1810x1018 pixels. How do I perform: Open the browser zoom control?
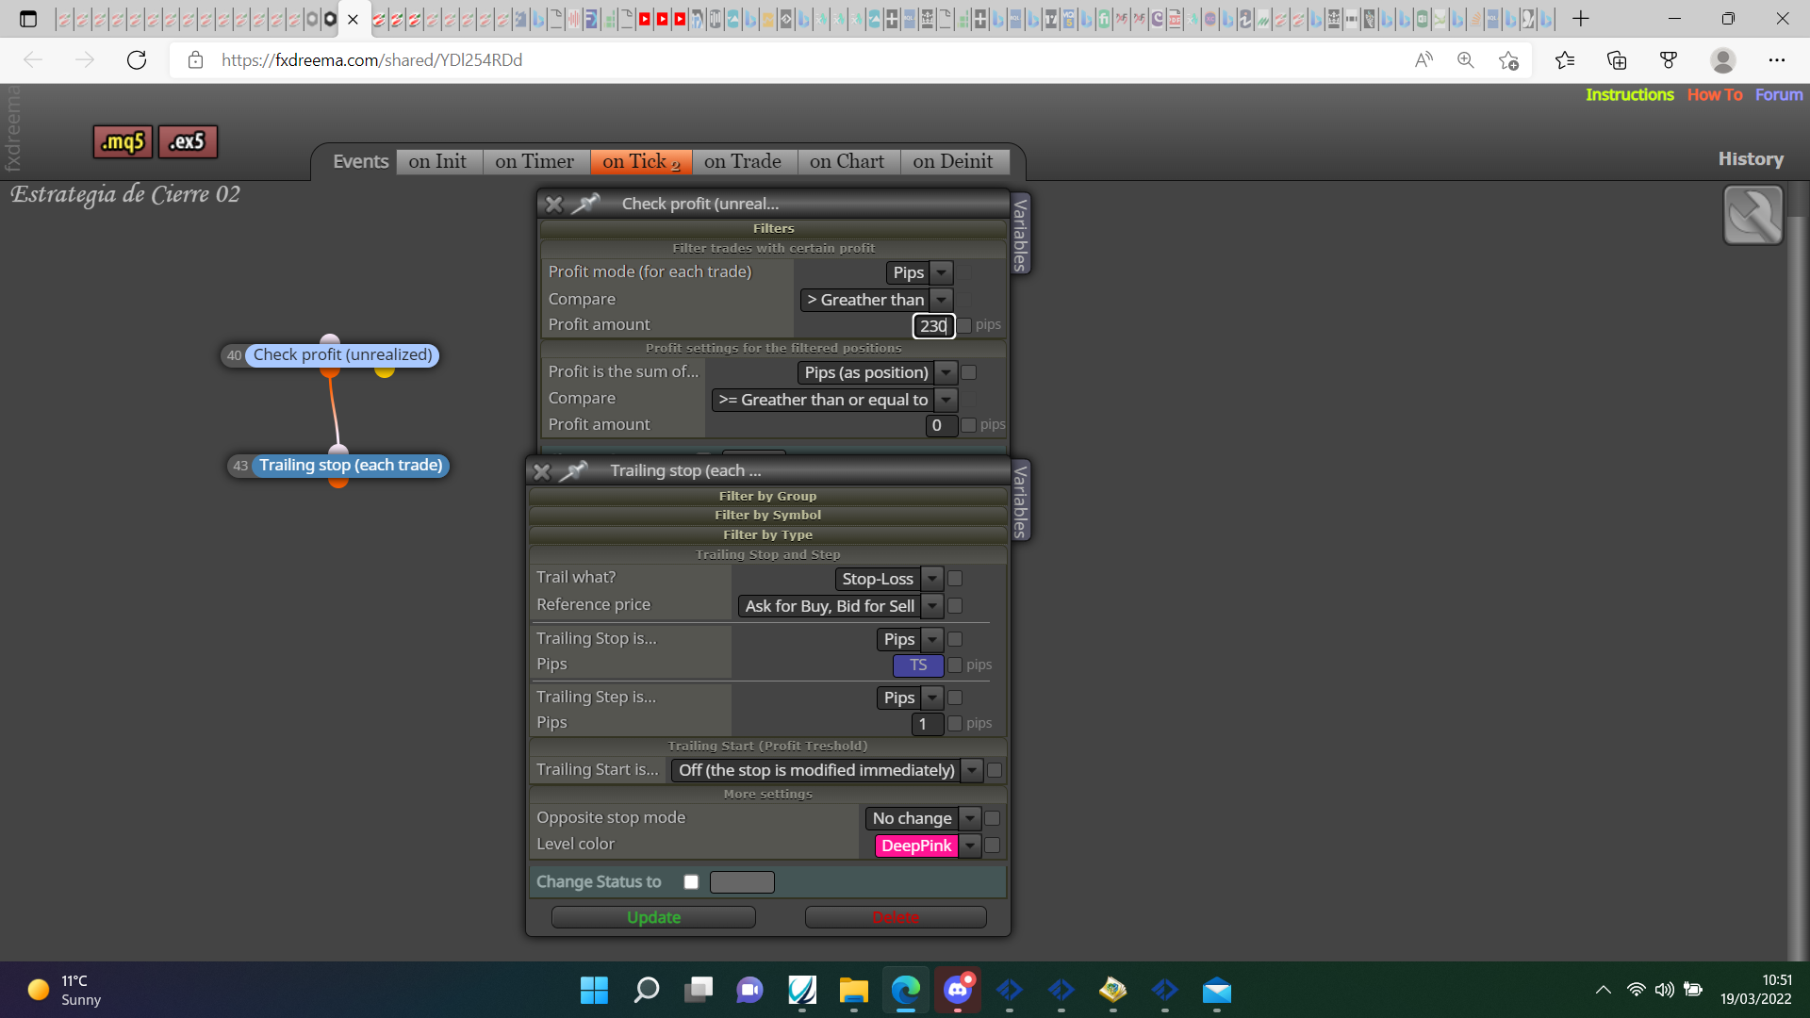click(x=1466, y=60)
